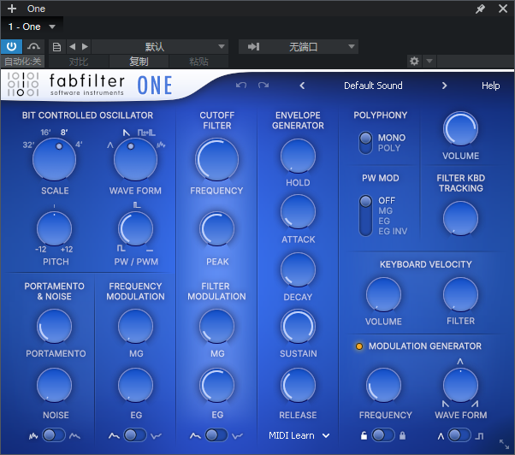Select EG INV for PW MOD
The width and height of the screenshot is (515, 455).
[393, 232]
